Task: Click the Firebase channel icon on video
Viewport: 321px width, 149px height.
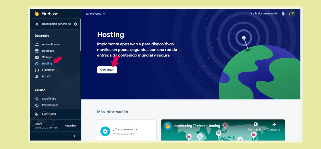Action: pos(168,126)
